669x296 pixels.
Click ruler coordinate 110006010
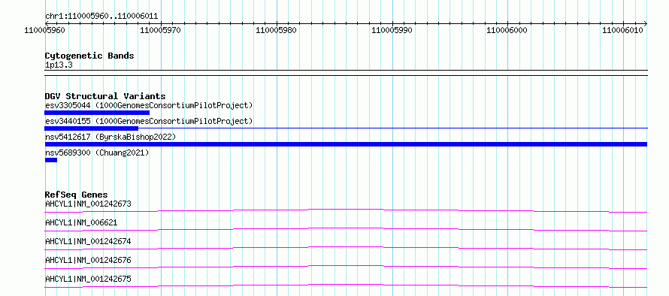[x=622, y=30]
